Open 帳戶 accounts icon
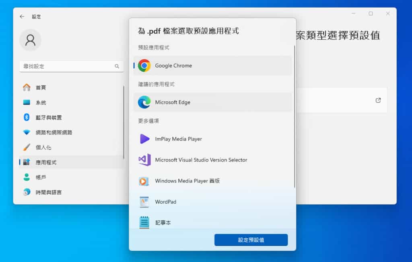412x262 pixels. [x=27, y=177]
